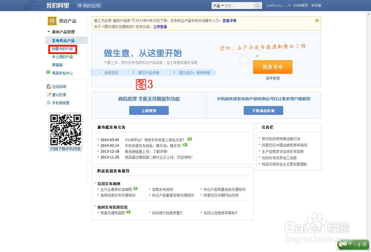
Task: Open 违禁信息发布处理规则 link
Action: coord(118,195)
